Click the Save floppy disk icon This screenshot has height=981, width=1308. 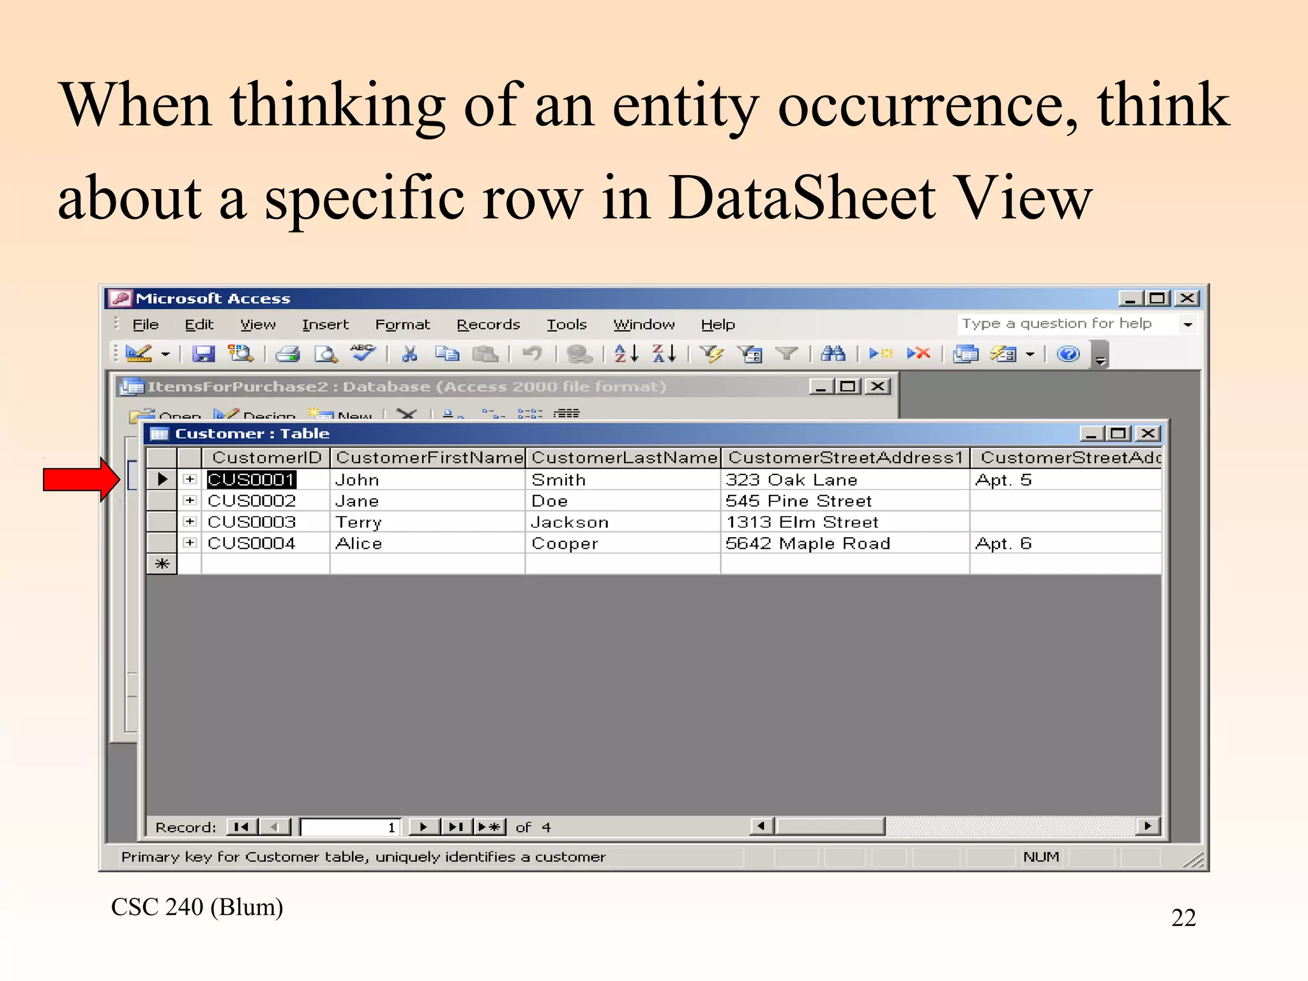tap(204, 353)
